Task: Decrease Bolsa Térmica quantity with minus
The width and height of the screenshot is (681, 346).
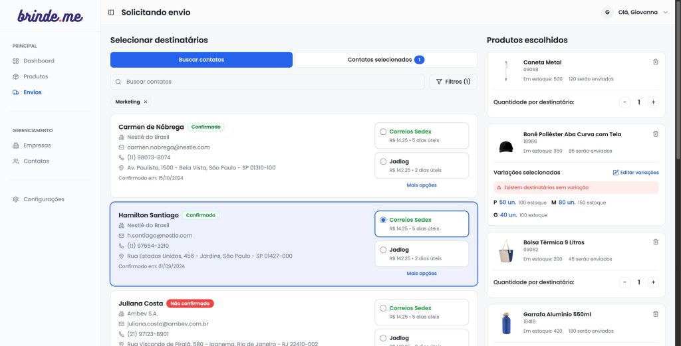Action: point(624,282)
